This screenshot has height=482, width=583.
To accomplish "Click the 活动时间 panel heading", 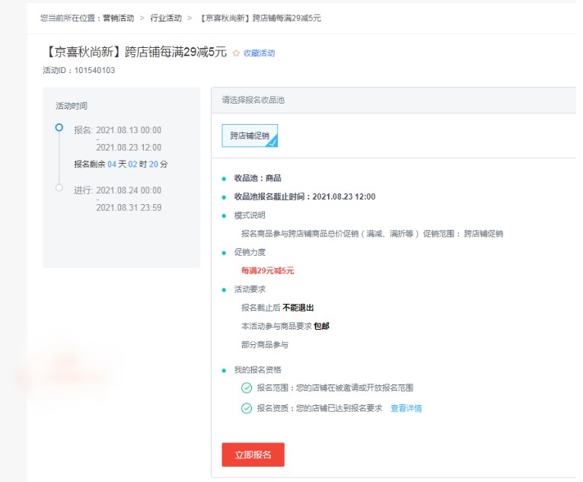I will 72,106.
